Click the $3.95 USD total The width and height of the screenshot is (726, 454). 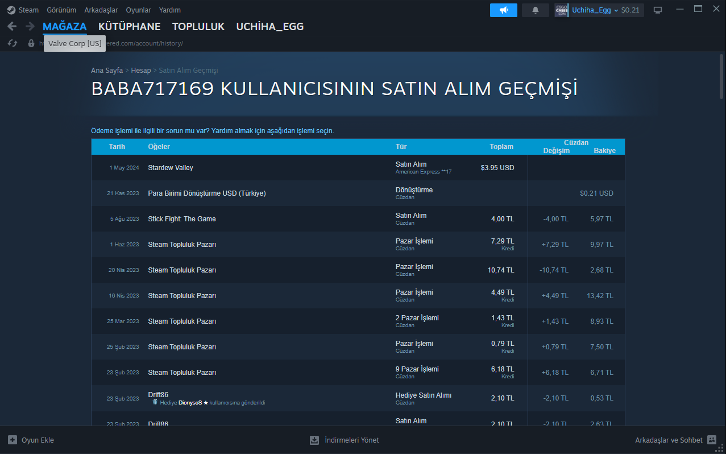click(x=497, y=168)
